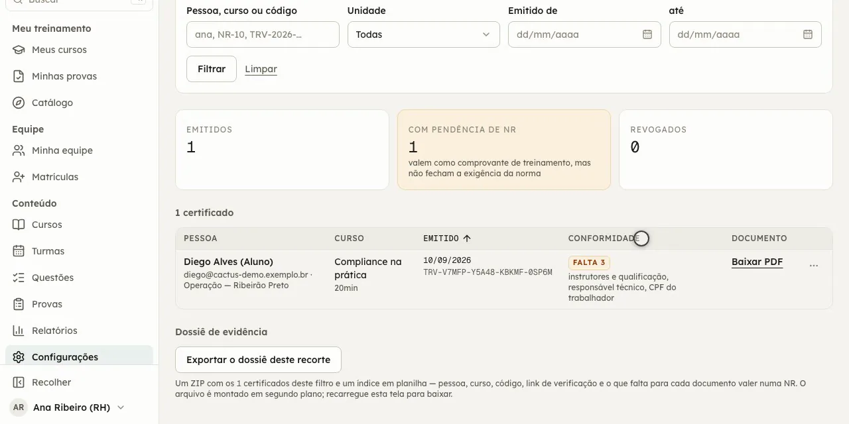849x424 pixels.
Task: Open the Cursos content page
Action: coord(79,225)
